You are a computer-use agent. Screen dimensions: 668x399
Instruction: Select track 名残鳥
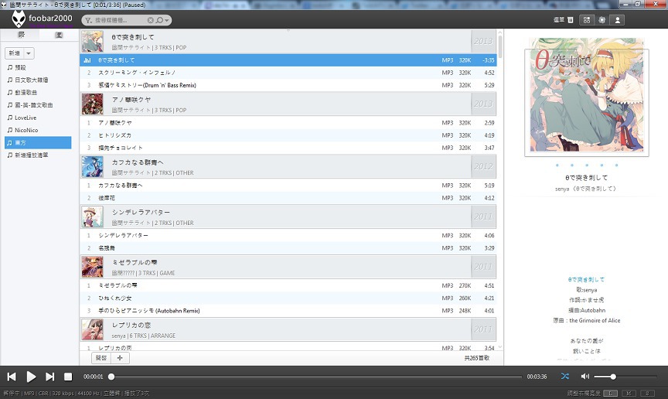[288, 248]
